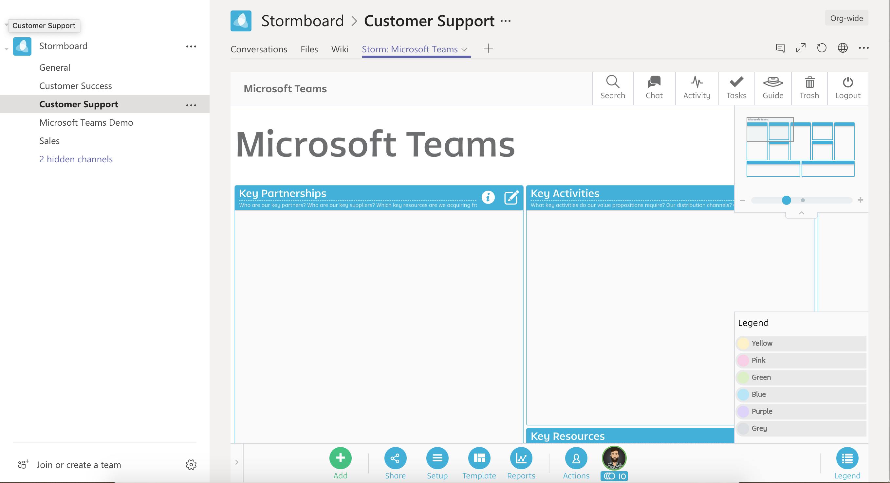
Task: Select the Stormboard team name in sidebar
Action: pos(63,46)
